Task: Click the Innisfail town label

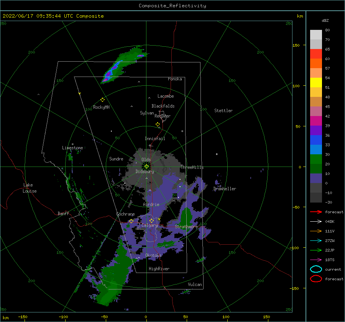Action: pyautogui.click(x=155, y=139)
